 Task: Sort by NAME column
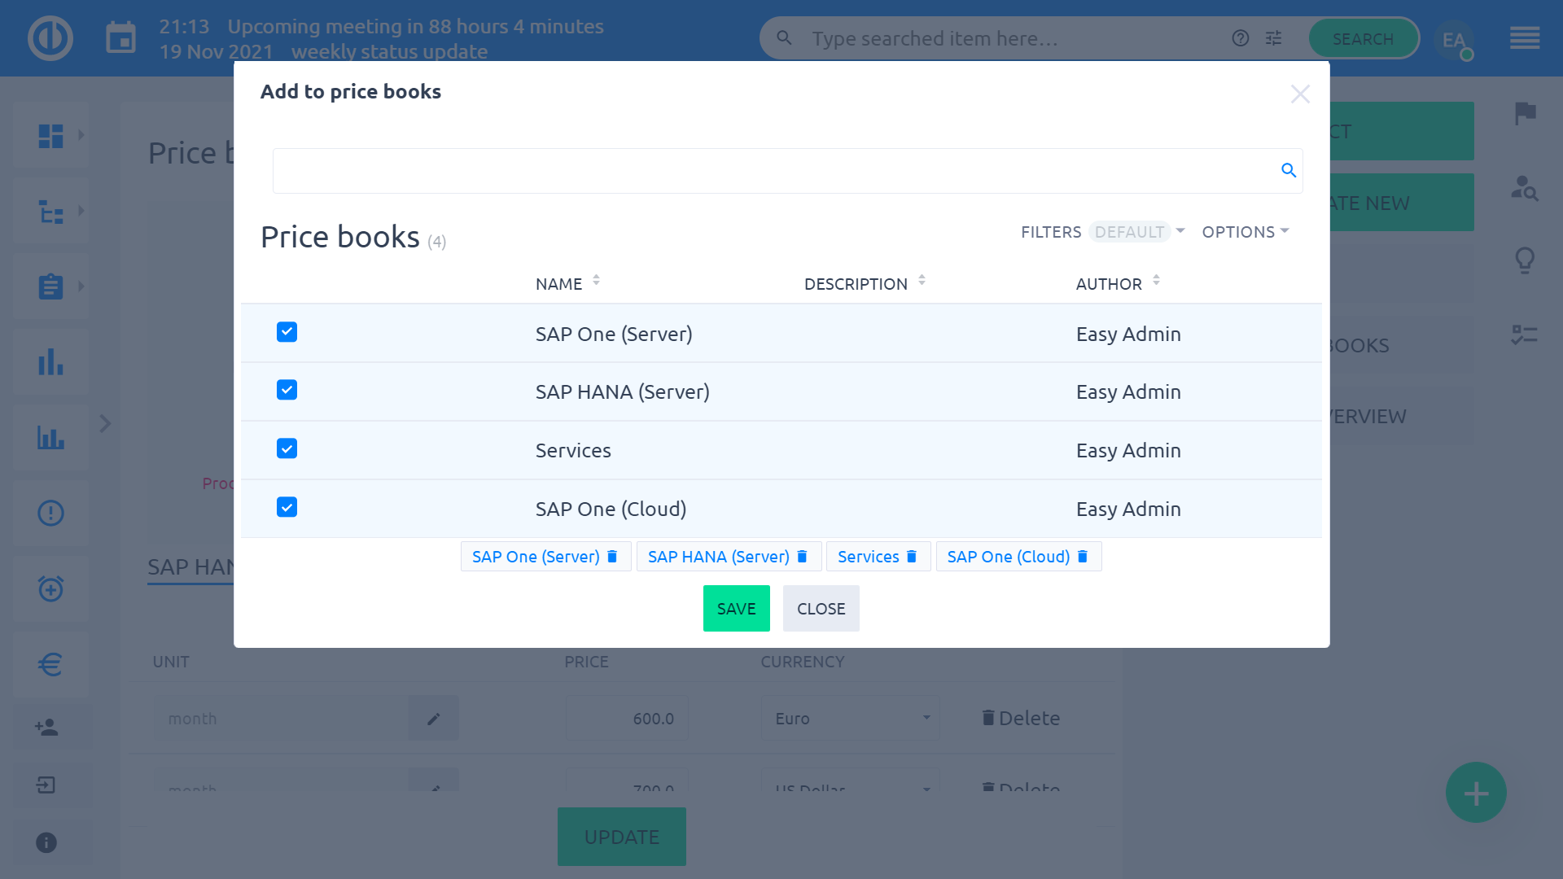(568, 283)
